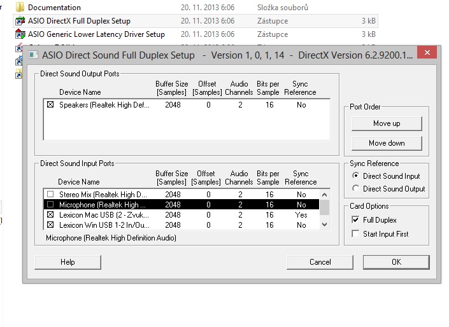This screenshot has width=449, height=327.
Task: Click the highlighted Microphone (Realtek High... row name
Action: (103, 205)
